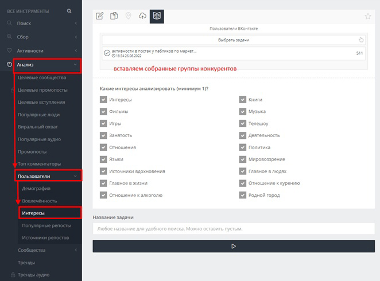Click the Анализ pie-chart icon
The height and width of the screenshot is (281, 380).
(x=9, y=64)
